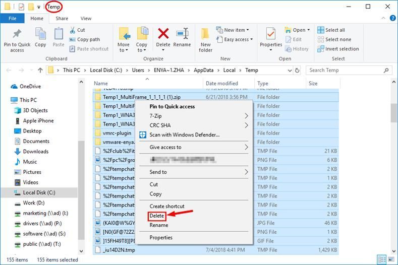Open the Copy to ribbon button
Screen dimensions: 398x265
[141, 40]
